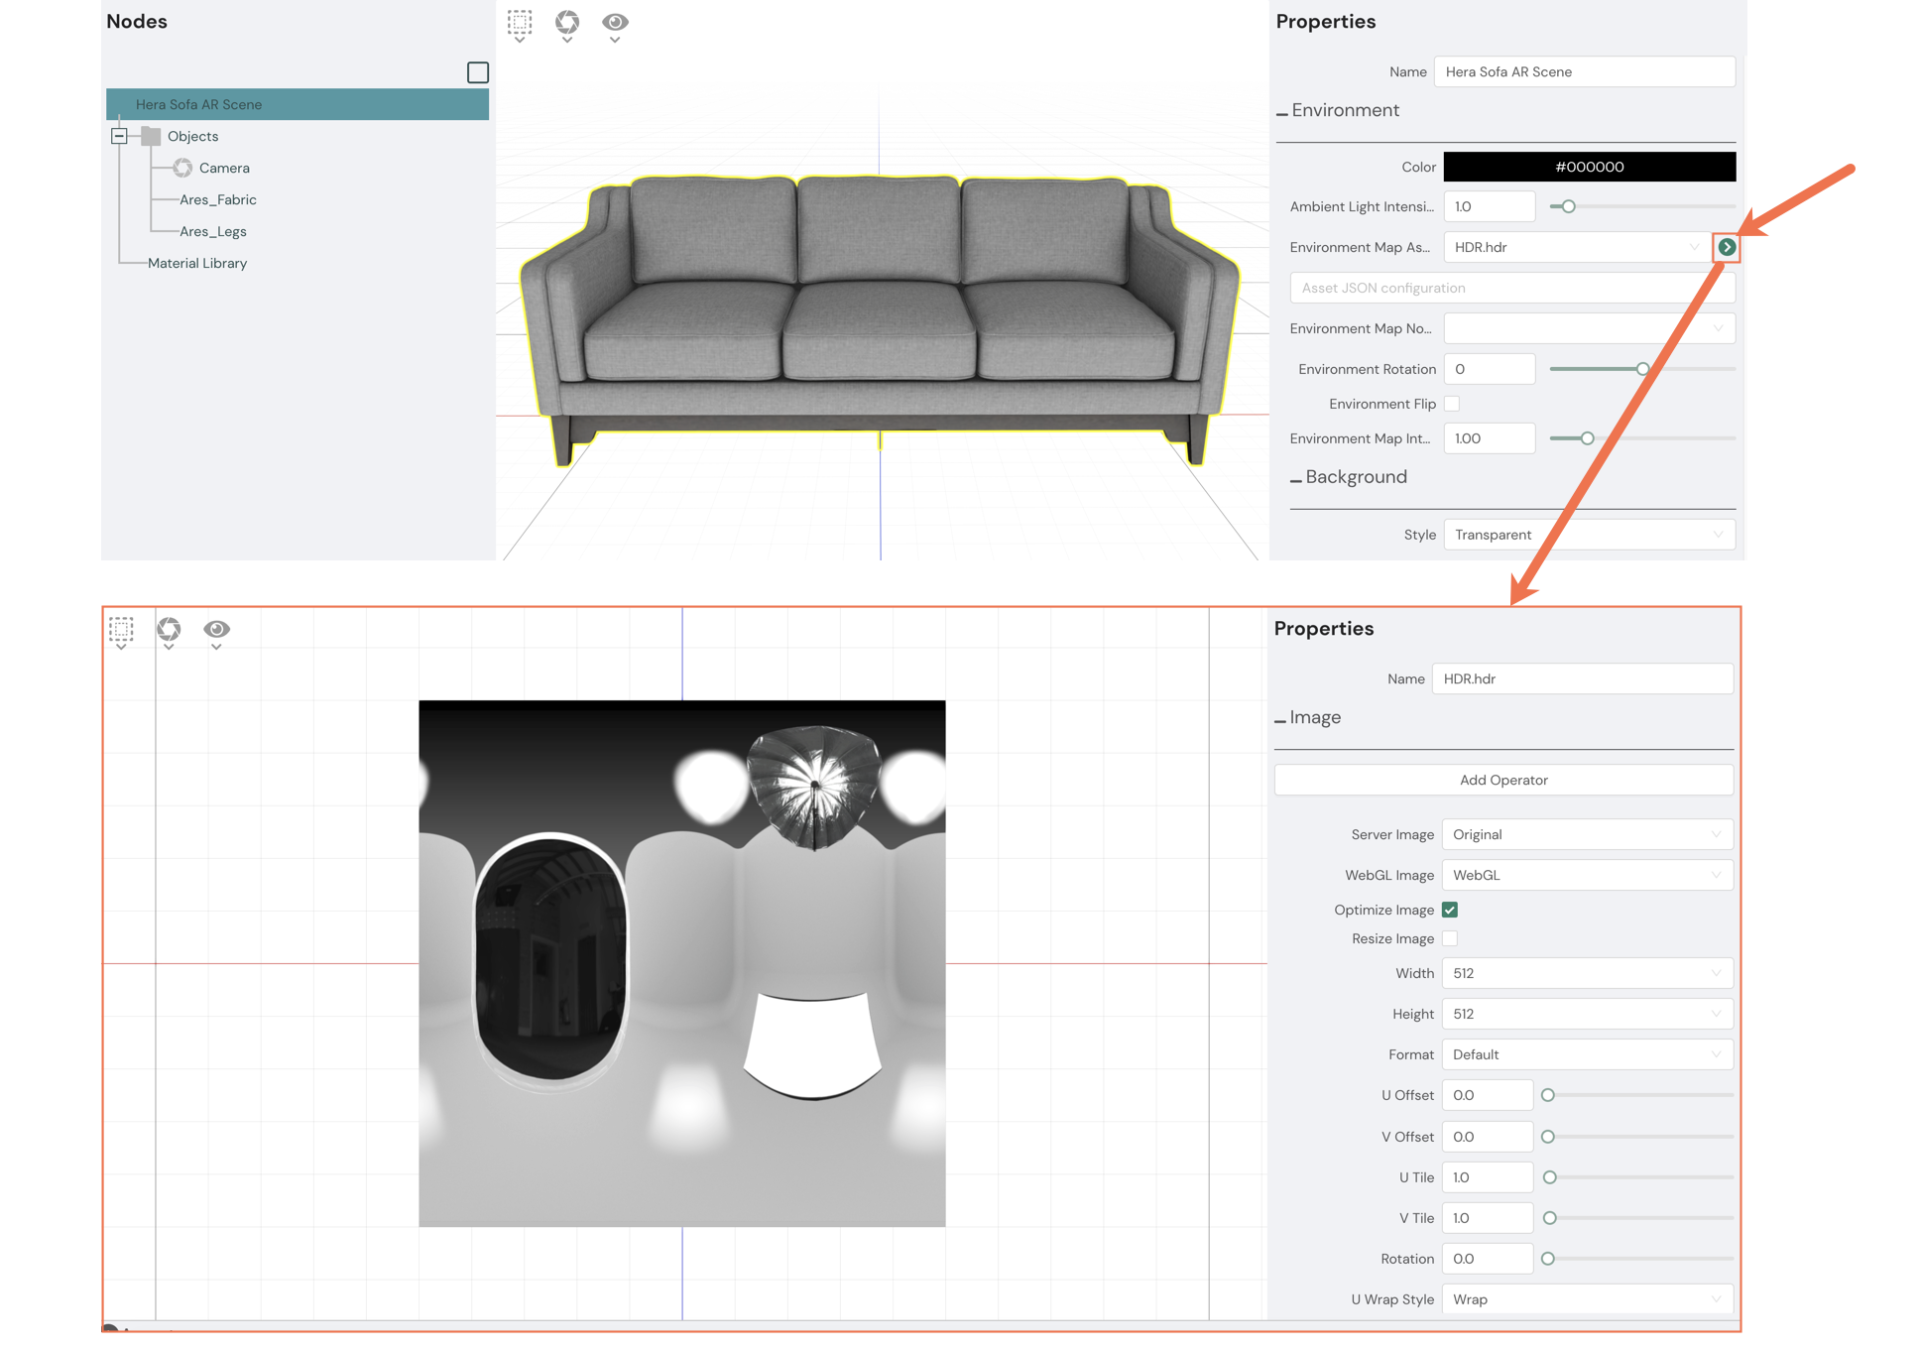Click green arrow next to HDR.hdr asset
This screenshot has height=1350, width=1919.
coord(1727,247)
